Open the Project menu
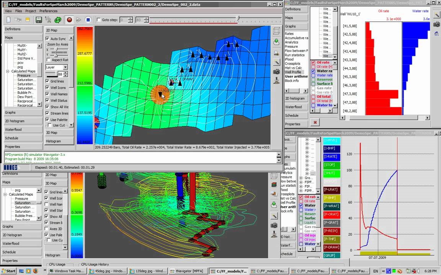This screenshot has width=441, height=275. pyautogui.click(x=31, y=11)
